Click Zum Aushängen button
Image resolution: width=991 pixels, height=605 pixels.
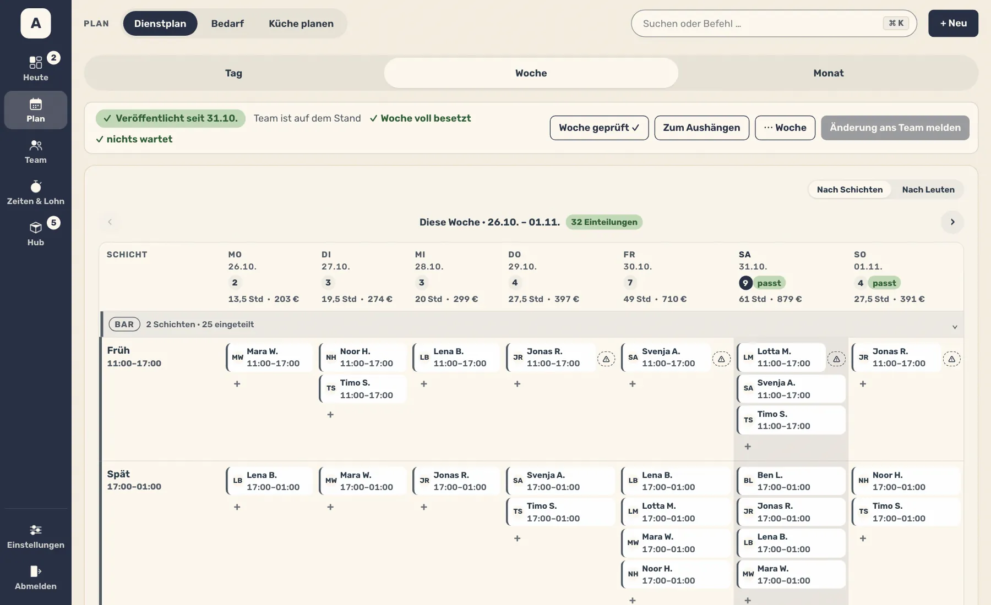[701, 128]
